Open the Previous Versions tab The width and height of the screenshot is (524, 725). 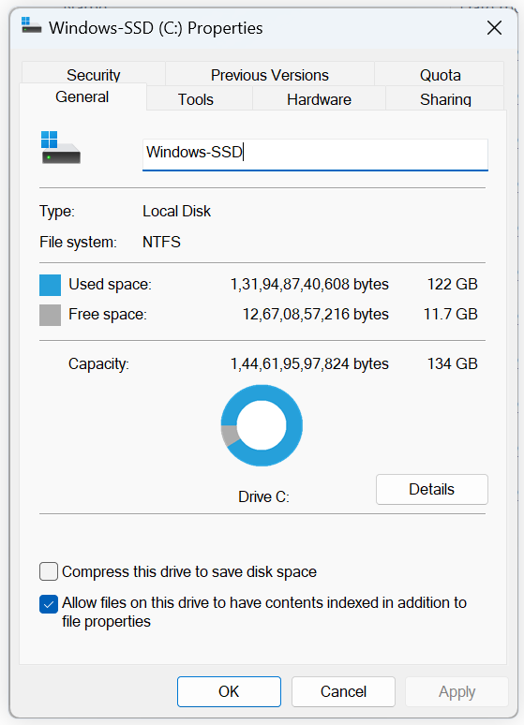click(x=269, y=74)
